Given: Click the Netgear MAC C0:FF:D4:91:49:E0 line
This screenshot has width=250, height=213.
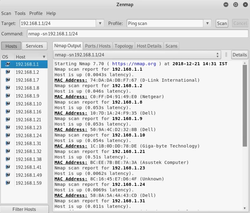Looking at the screenshot, I should pos(109,97).
